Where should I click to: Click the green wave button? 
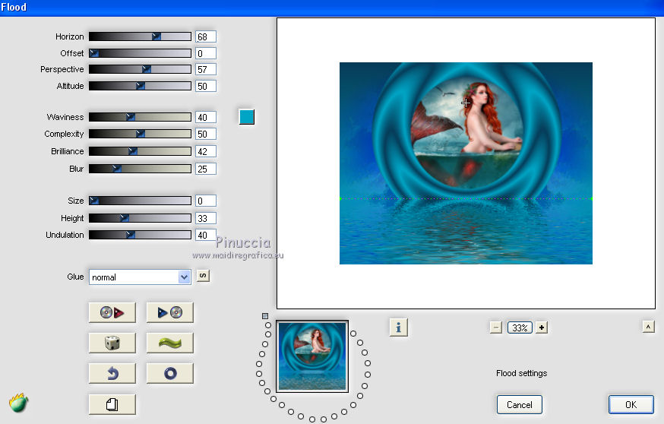[x=170, y=343]
